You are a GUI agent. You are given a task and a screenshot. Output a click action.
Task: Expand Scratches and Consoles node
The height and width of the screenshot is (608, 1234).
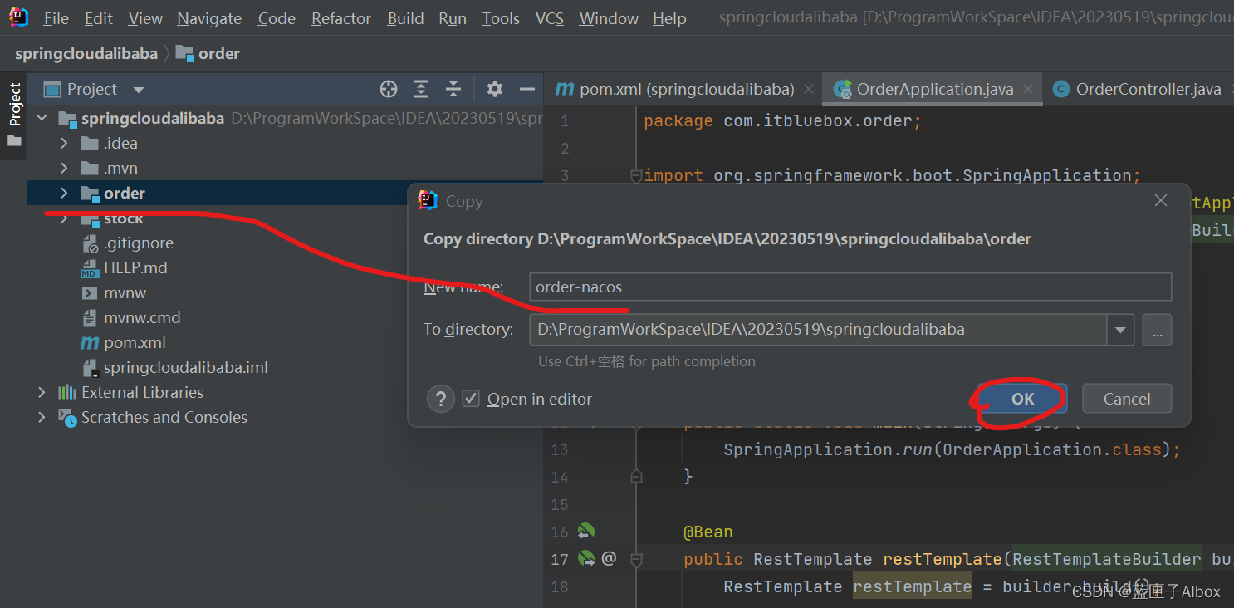click(x=42, y=417)
